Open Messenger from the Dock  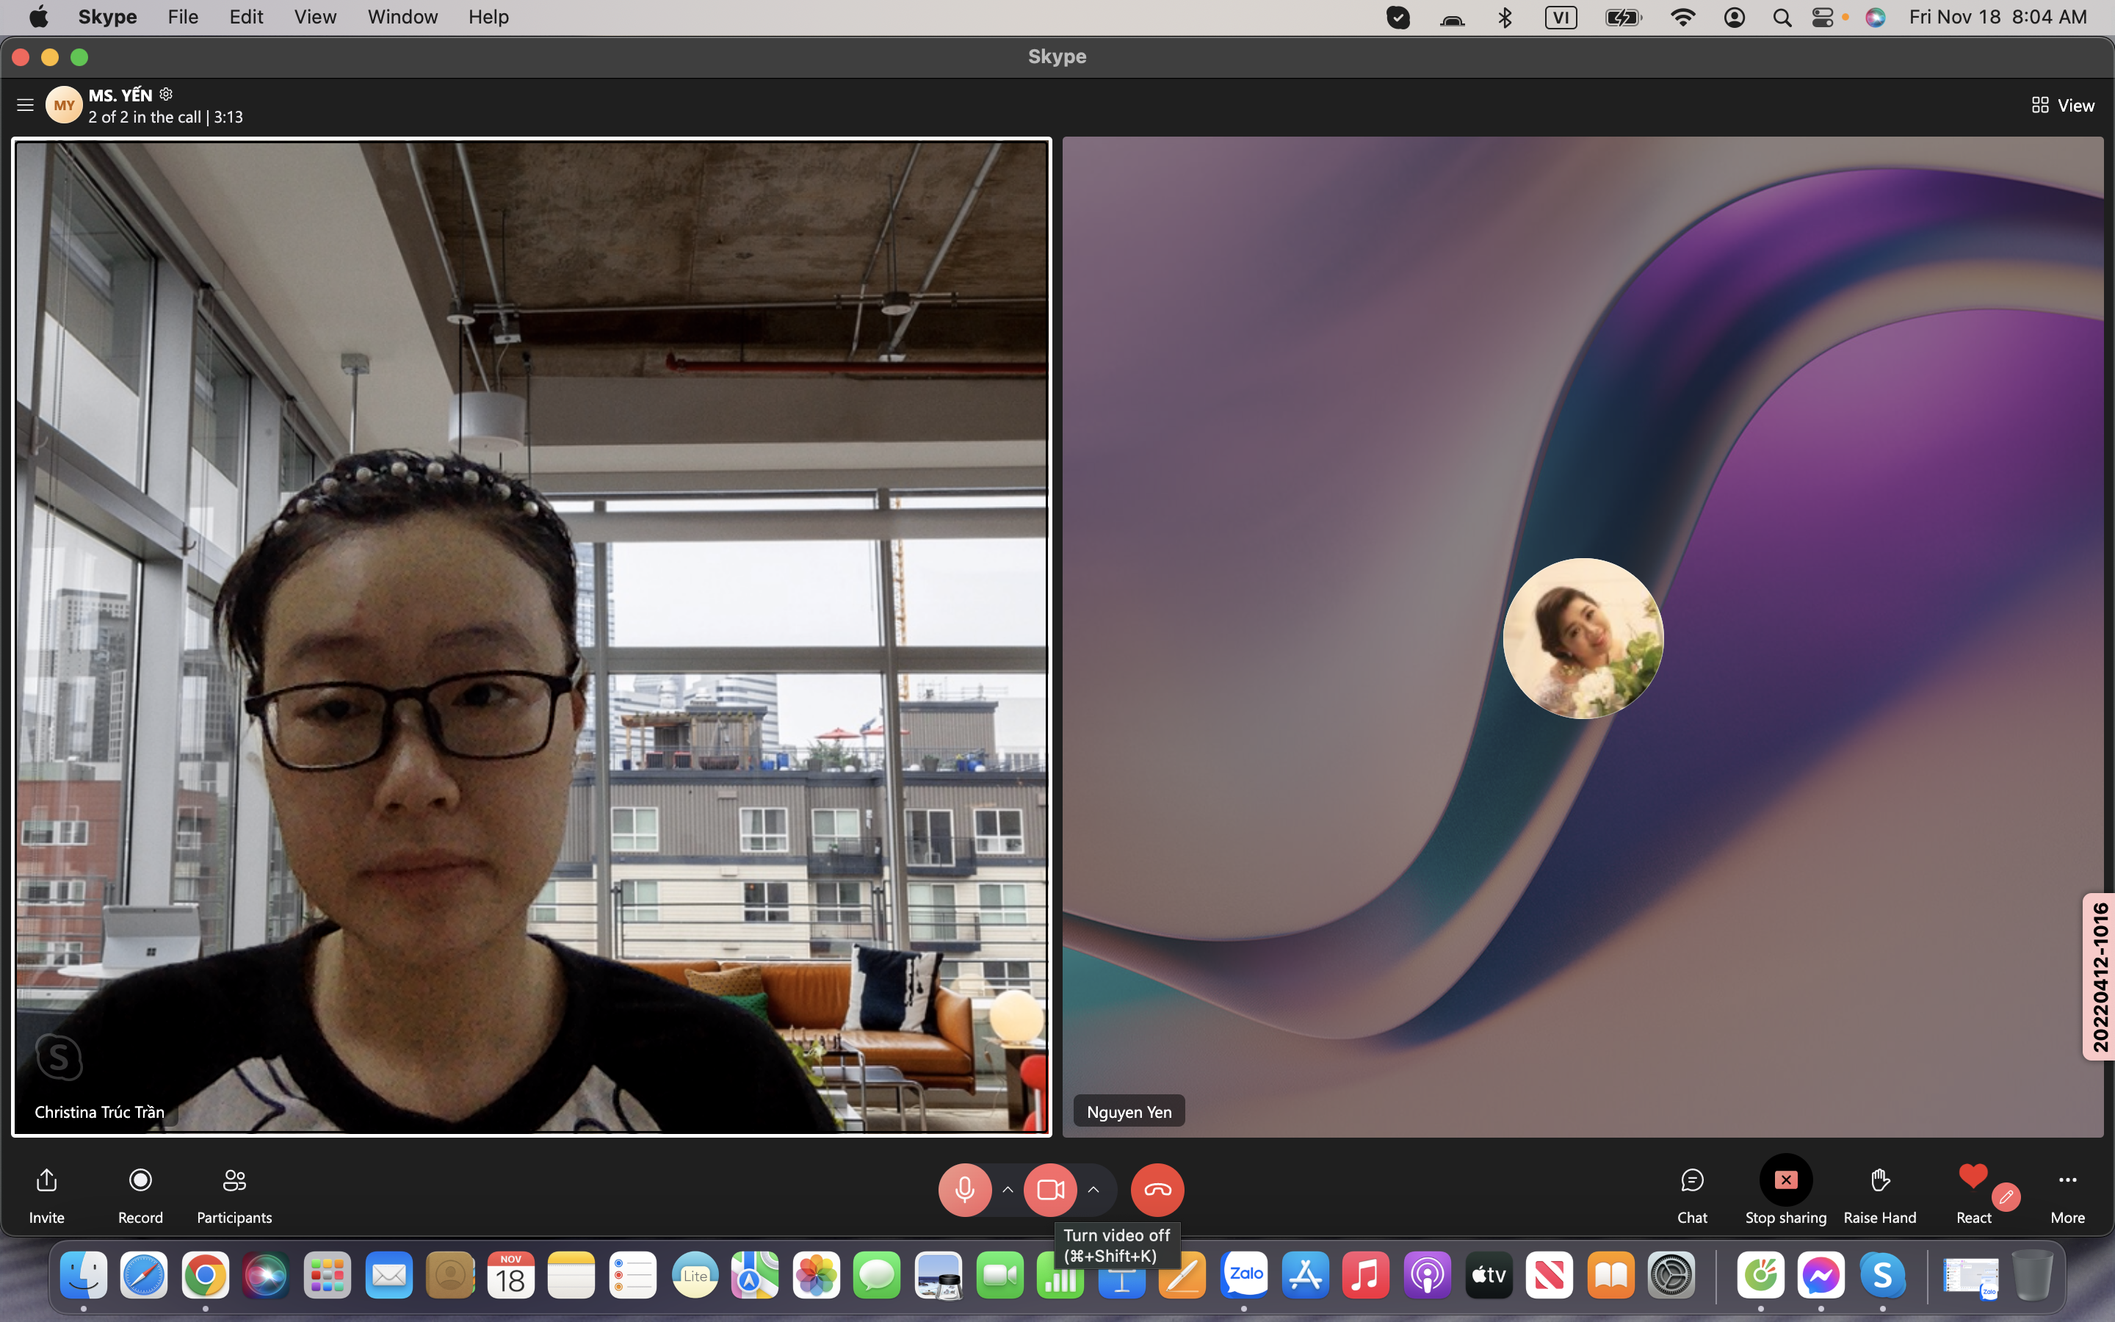[x=1821, y=1276]
